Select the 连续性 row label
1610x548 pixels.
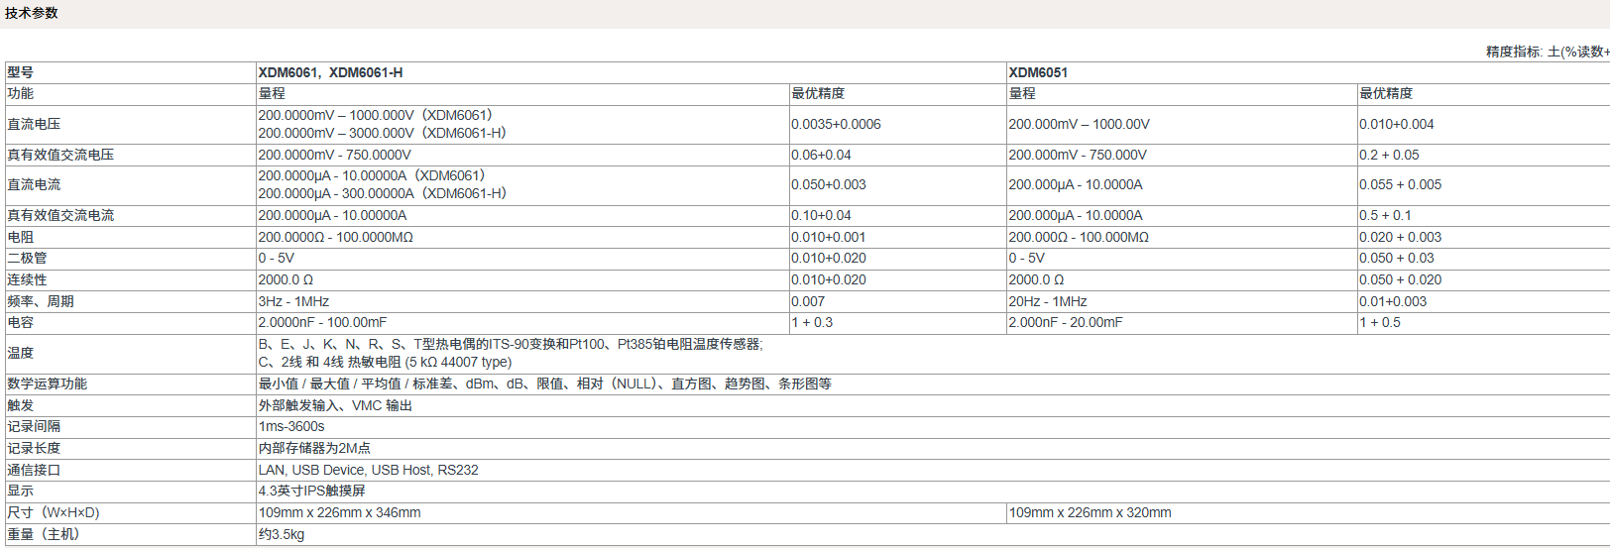27,279
